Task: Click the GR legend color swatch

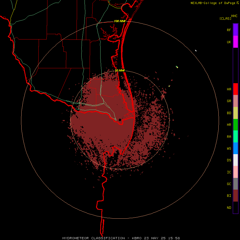Action: (x=235, y=101)
